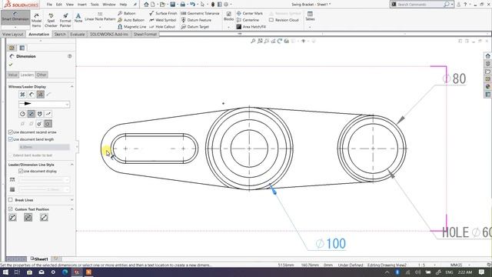Open the Insert menu
The image size is (492, 277).
pyautogui.click(x=82, y=5)
